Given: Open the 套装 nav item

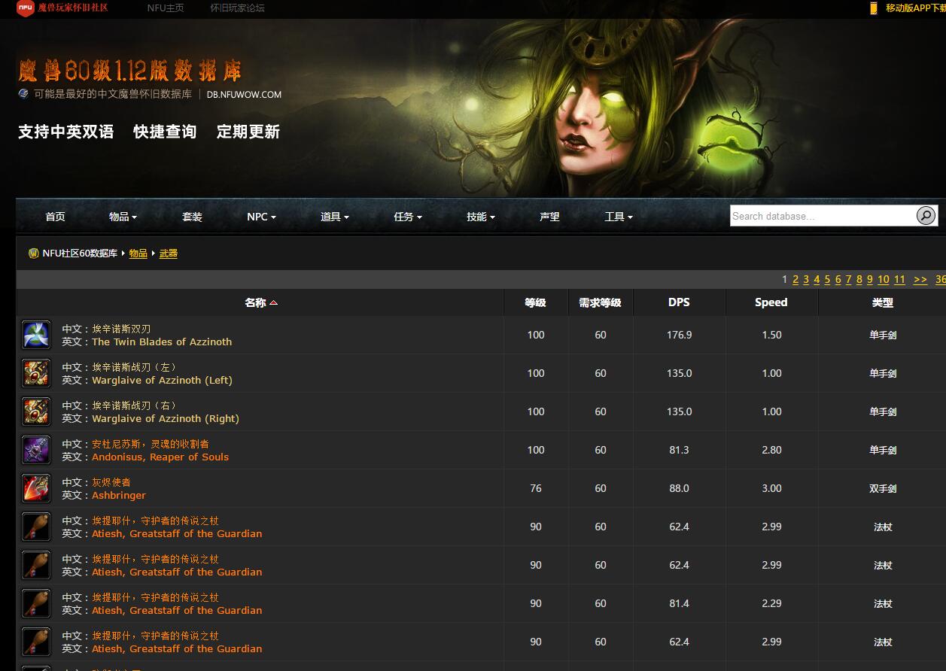Looking at the screenshot, I should click(x=192, y=217).
